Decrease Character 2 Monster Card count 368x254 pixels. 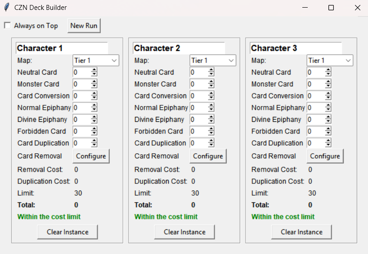[x=211, y=86]
